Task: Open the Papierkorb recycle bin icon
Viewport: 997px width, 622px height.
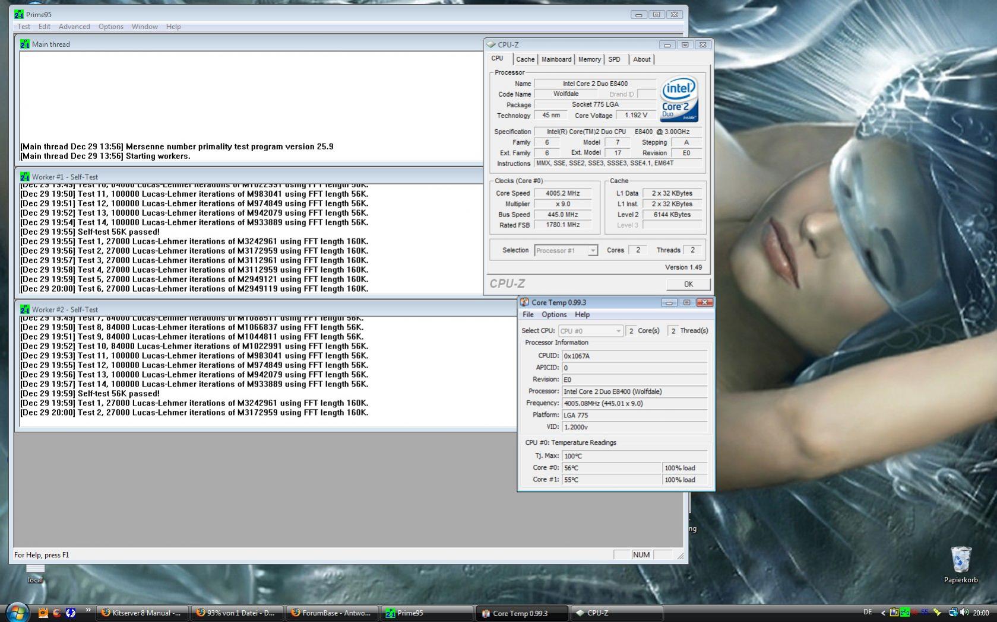Action: (x=961, y=564)
